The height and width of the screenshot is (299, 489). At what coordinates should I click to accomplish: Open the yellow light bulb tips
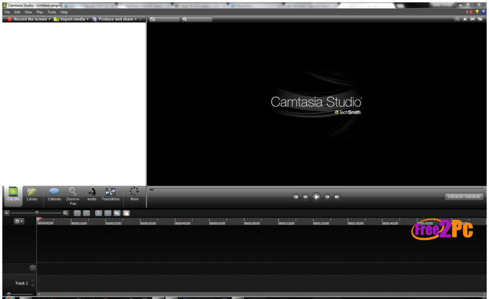pyautogui.click(x=477, y=12)
